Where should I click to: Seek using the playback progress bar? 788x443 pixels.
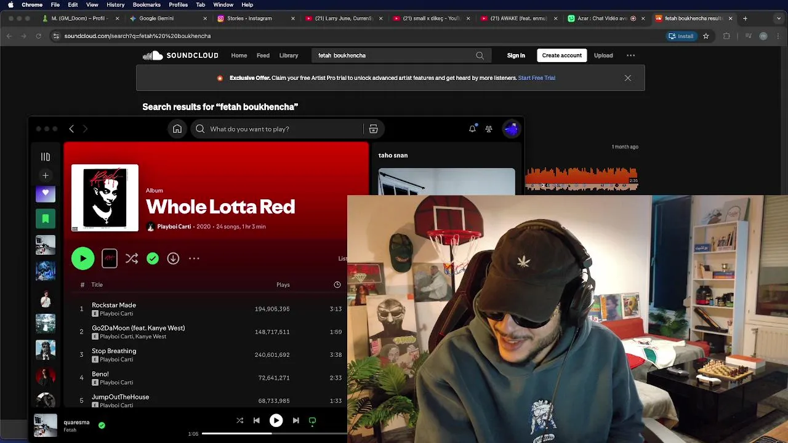click(x=275, y=434)
